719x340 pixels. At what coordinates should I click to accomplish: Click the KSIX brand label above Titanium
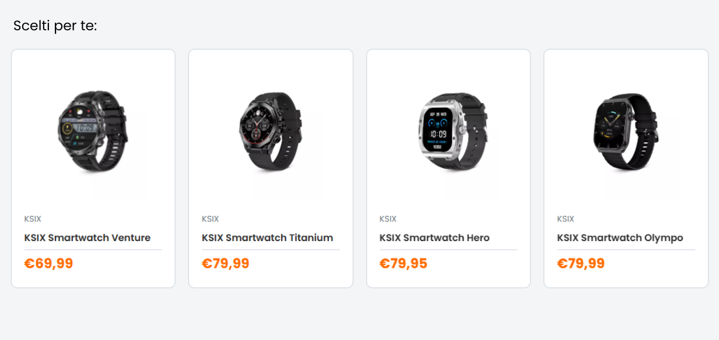click(211, 219)
